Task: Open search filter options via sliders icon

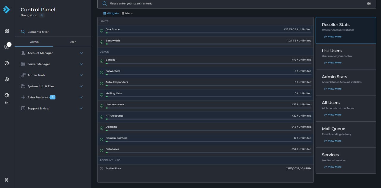Action: coord(369,4)
